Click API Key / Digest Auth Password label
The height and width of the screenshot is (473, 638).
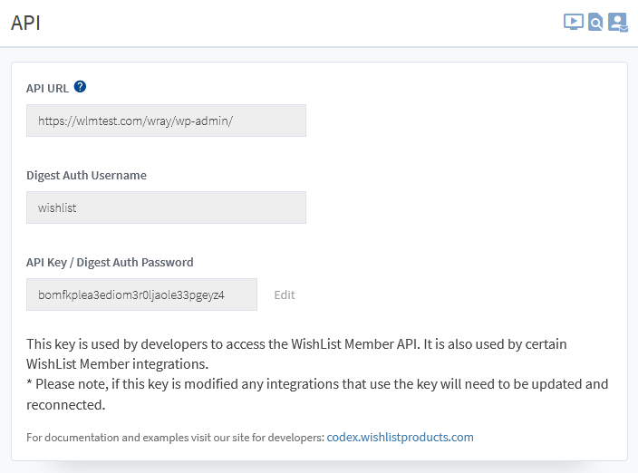click(x=110, y=263)
